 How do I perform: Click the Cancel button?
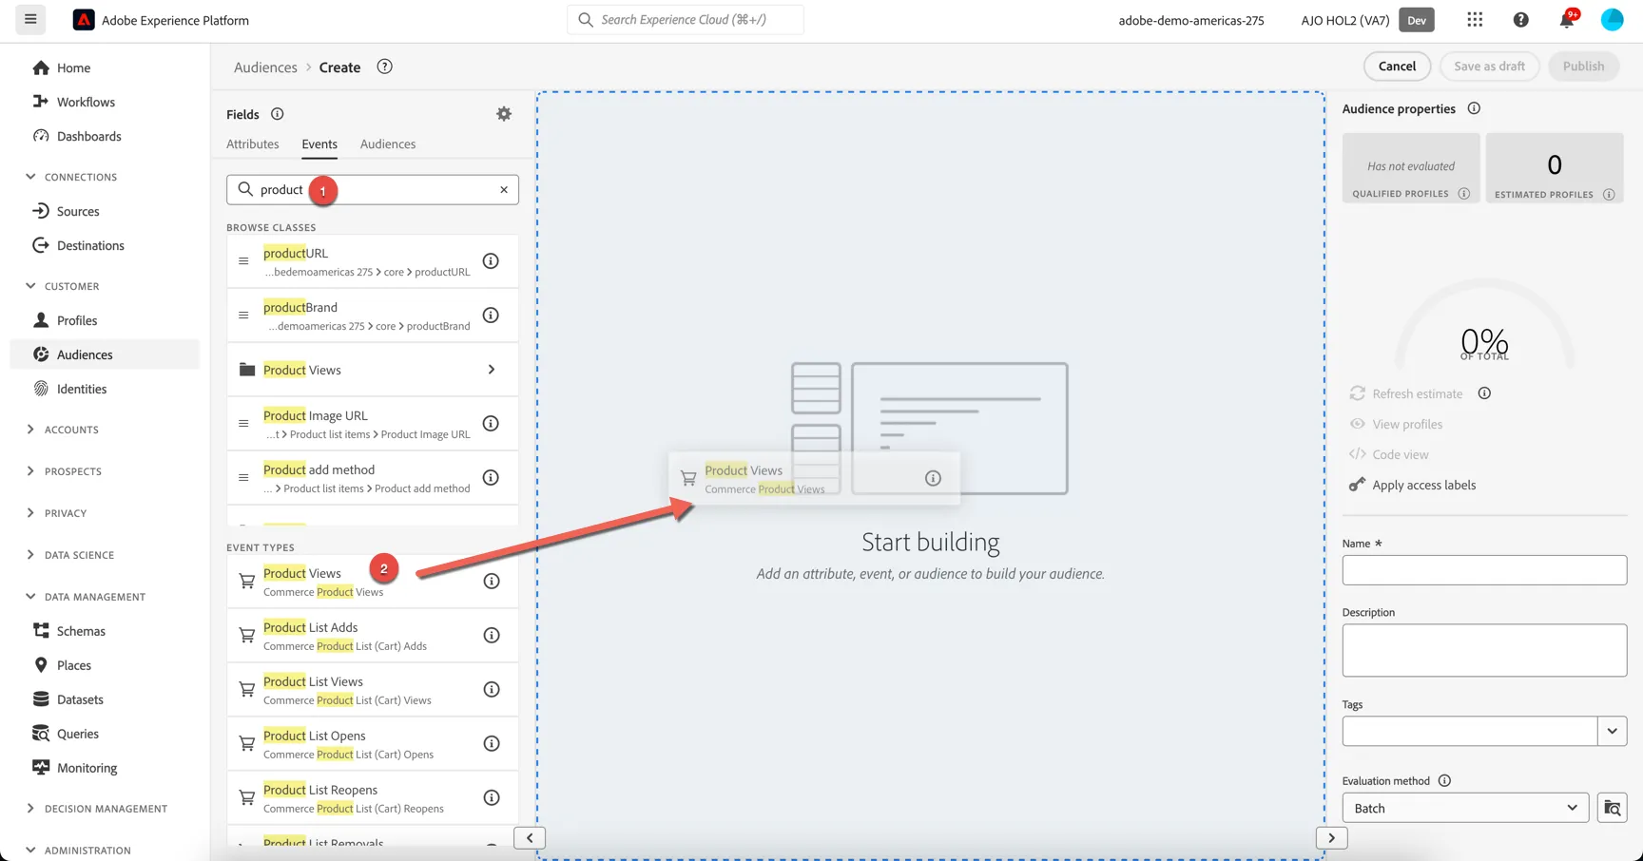(x=1397, y=66)
